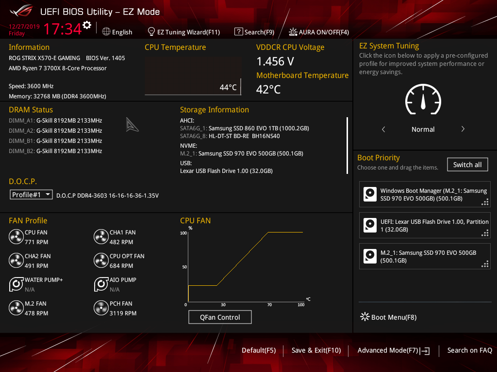Toggle AURA ON/OFF(F4)
Image resolution: width=497 pixels, height=372 pixels.
(x=324, y=32)
